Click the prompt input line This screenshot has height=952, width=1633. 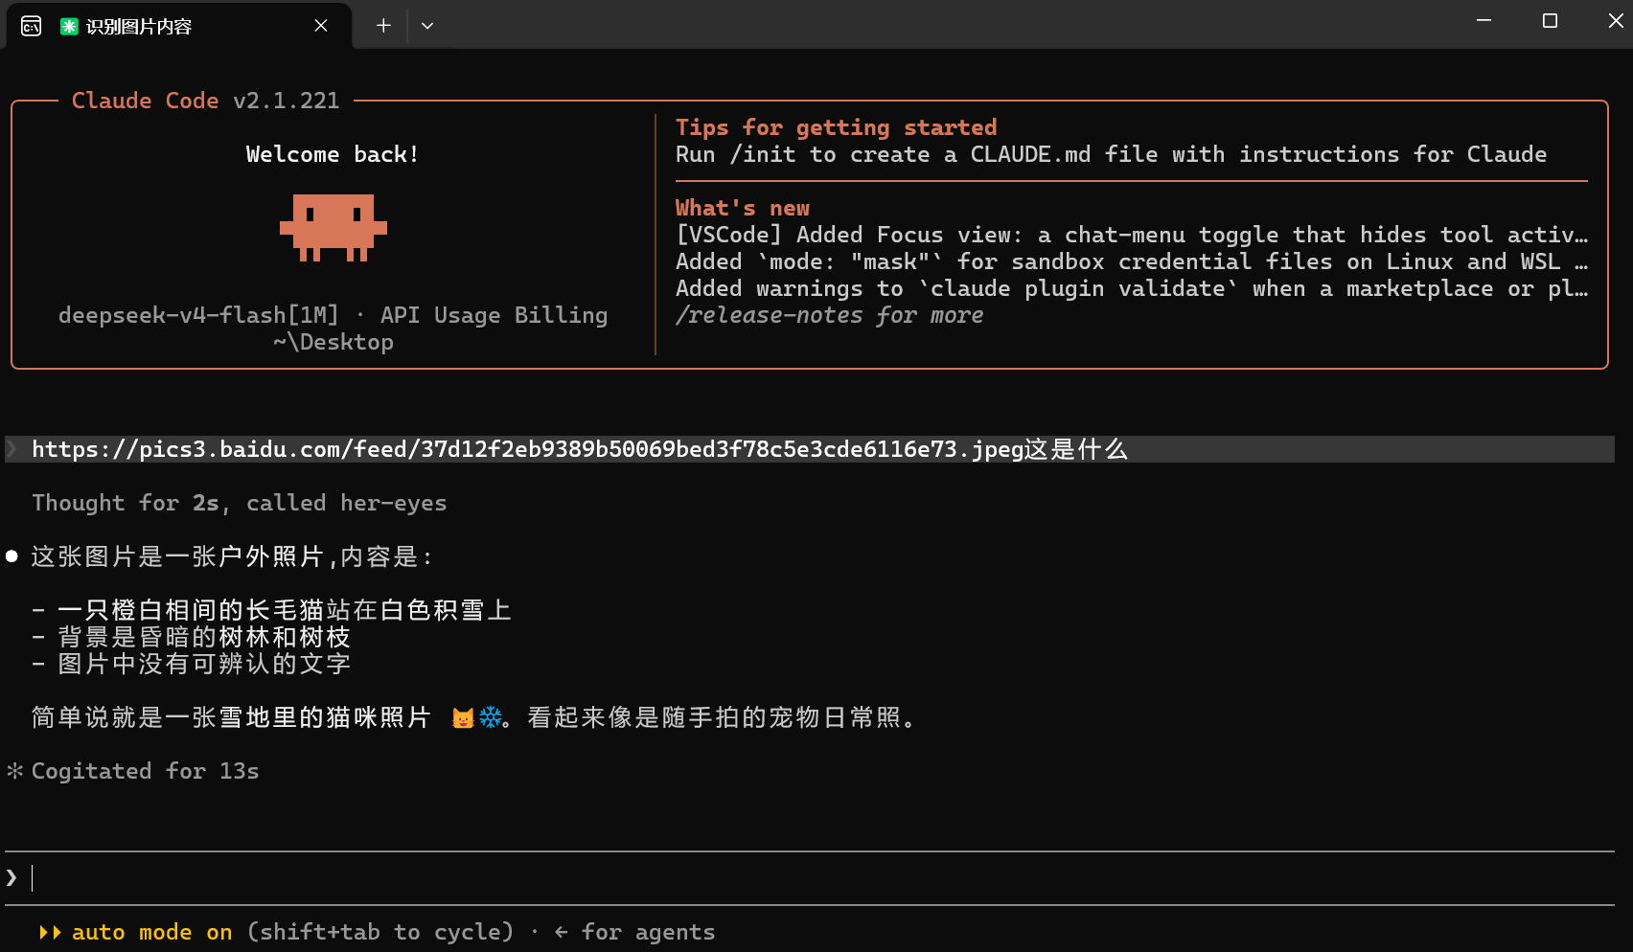tap(810, 878)
